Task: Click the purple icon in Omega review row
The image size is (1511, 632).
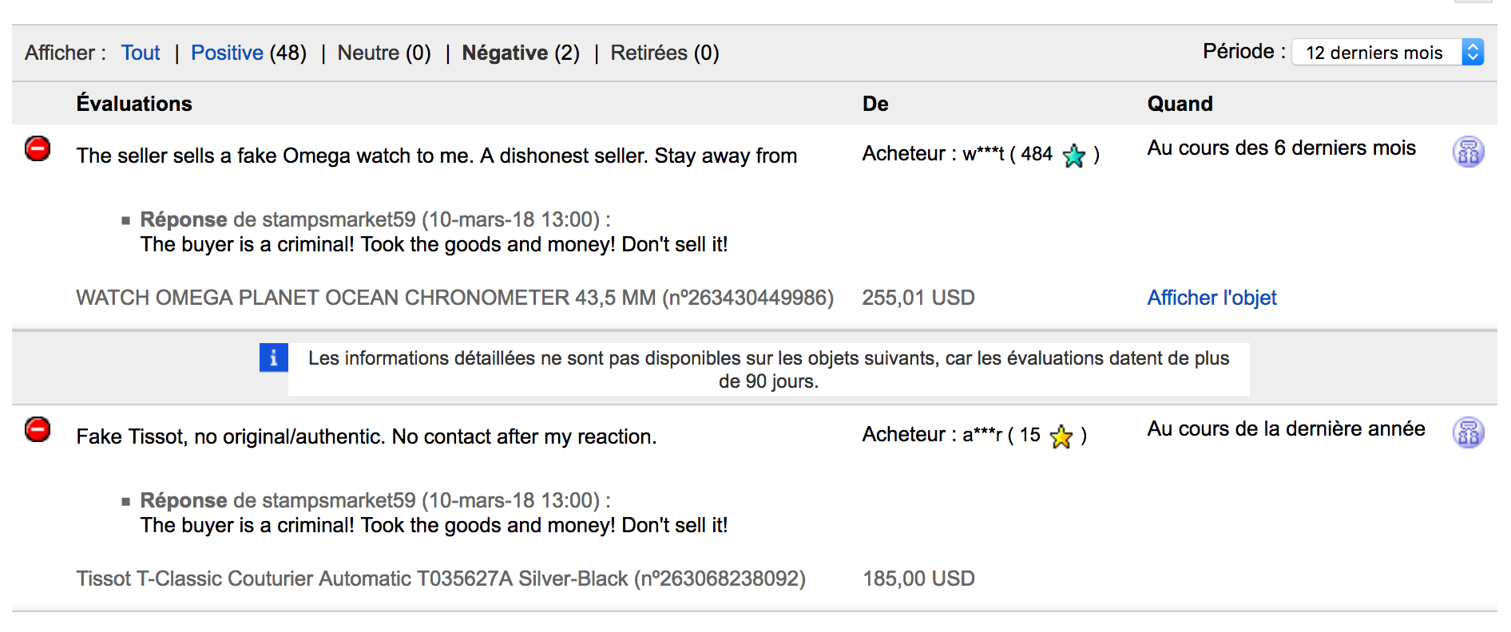Action: tap(1468, 152)
